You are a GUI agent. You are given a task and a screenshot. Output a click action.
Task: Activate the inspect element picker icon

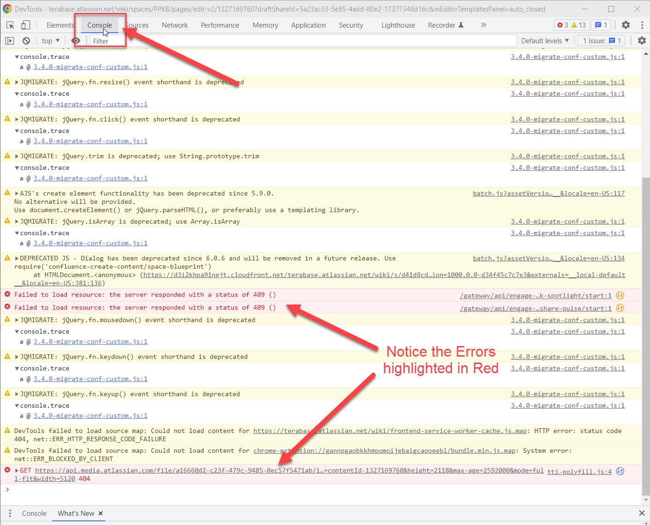point(10,25)
